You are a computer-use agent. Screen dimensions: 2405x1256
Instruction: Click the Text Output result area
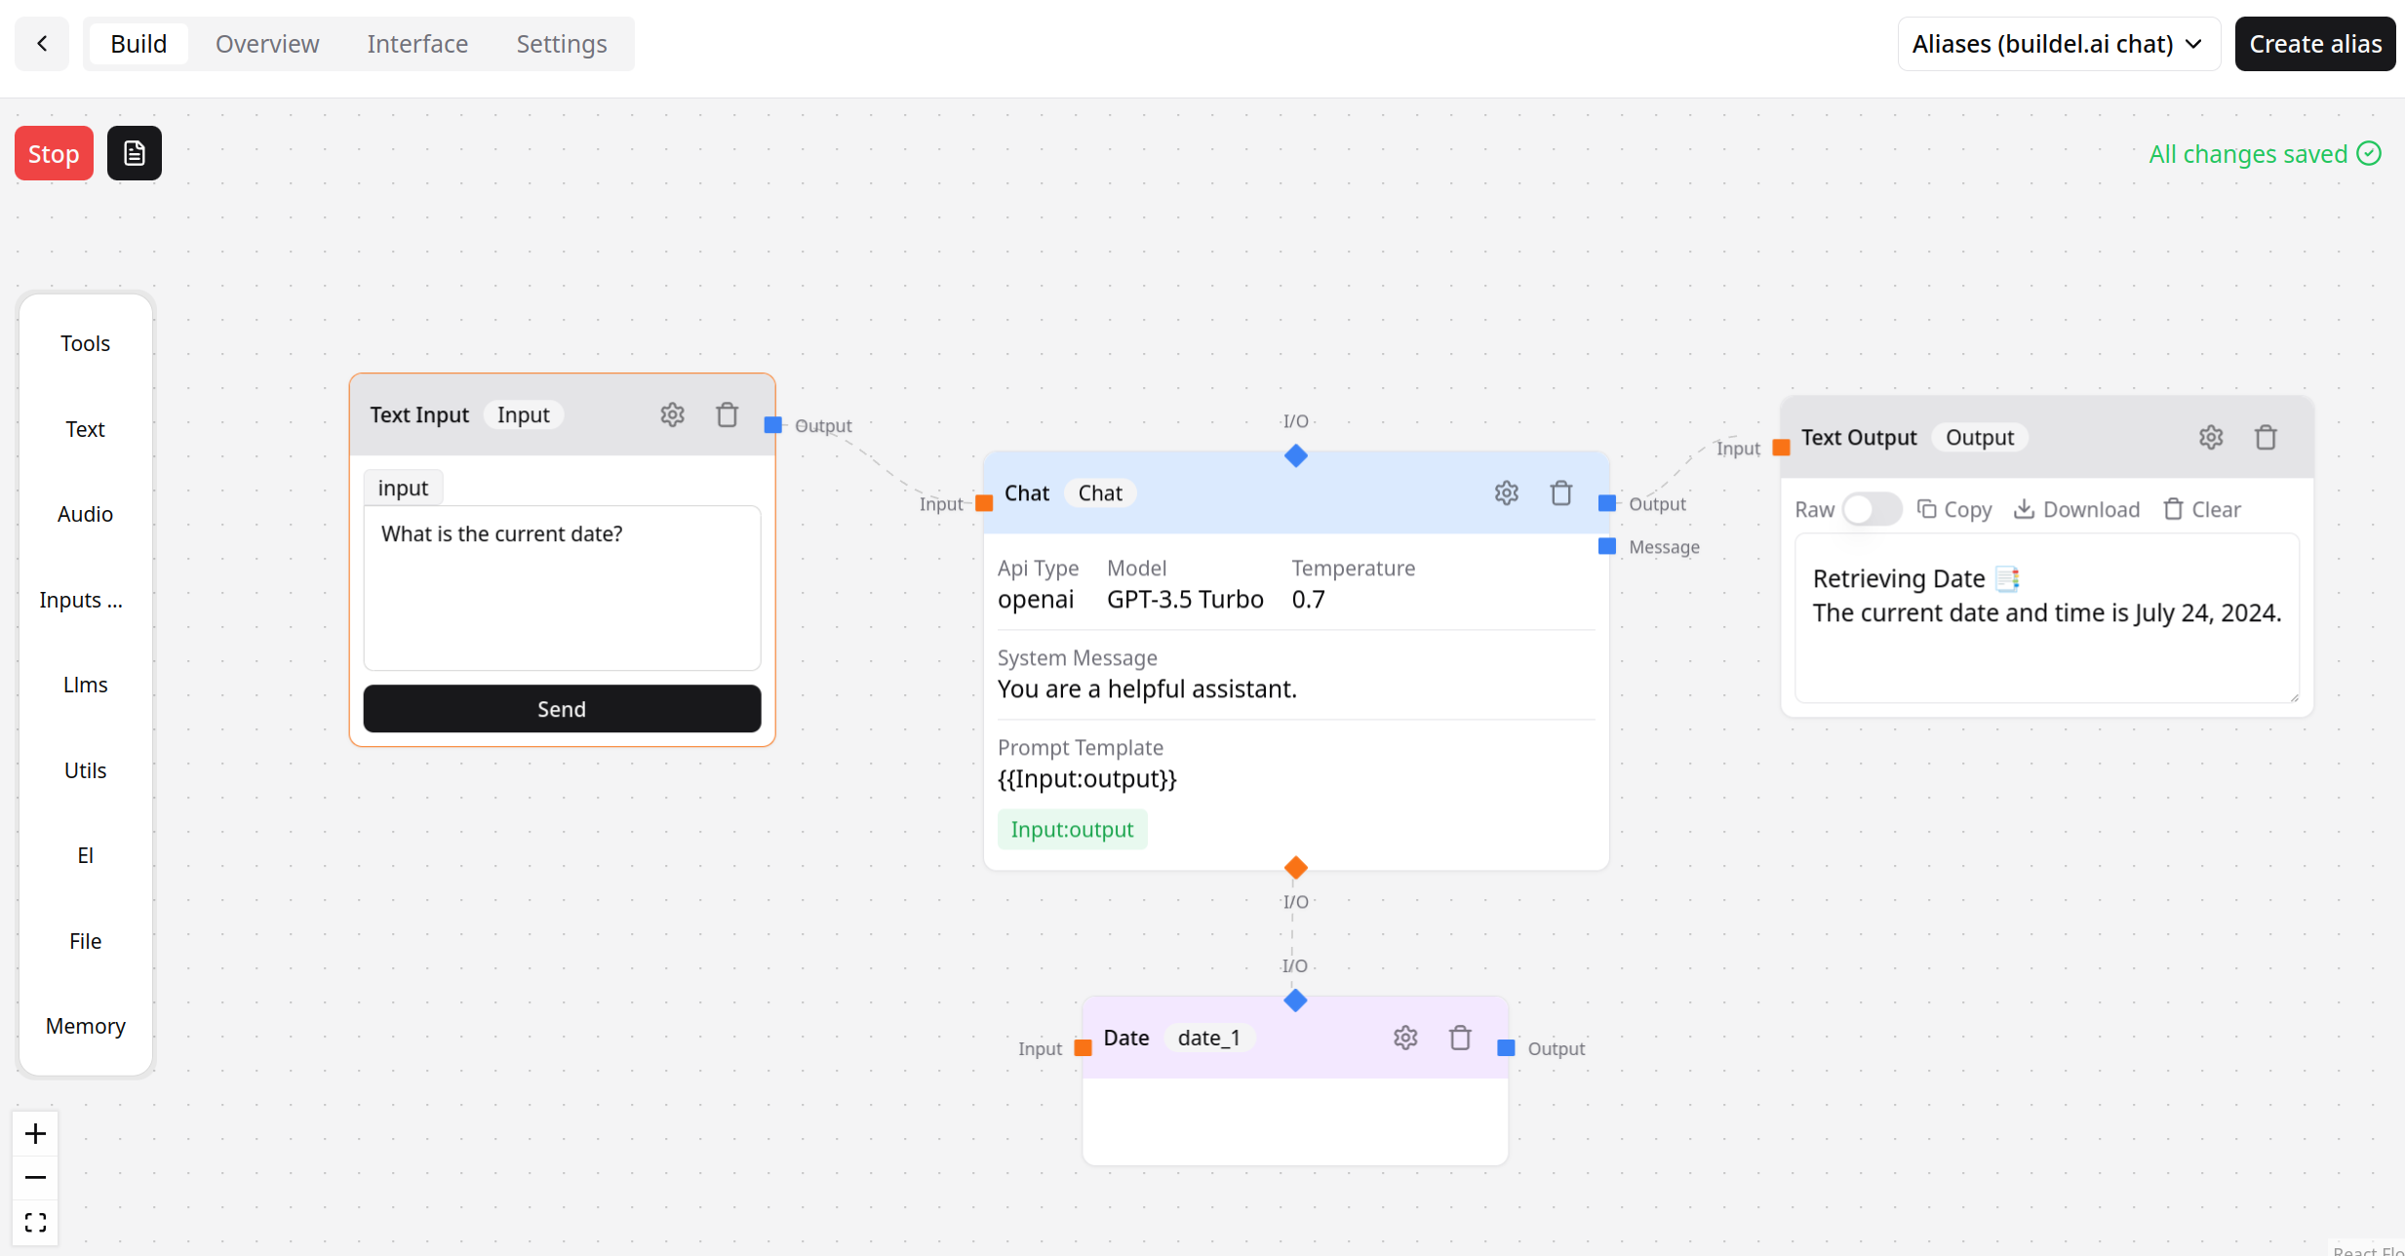2047,618
